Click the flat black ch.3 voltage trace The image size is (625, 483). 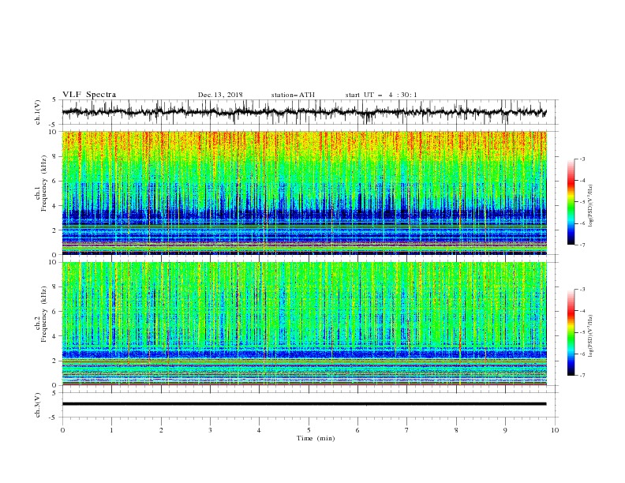pyautogui.click(x=304, y=404)
